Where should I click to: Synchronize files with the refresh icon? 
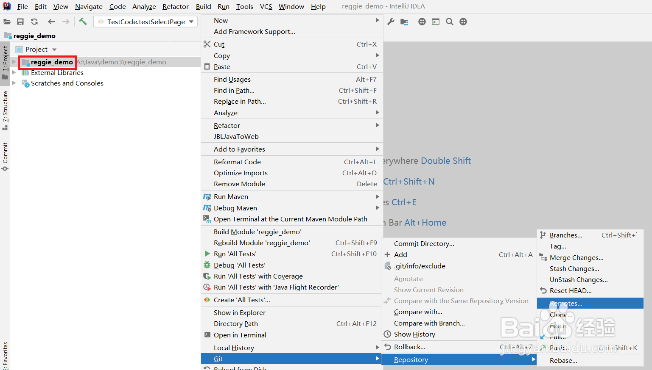point(34,22)
